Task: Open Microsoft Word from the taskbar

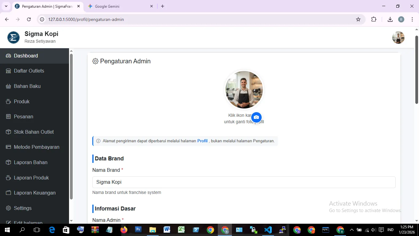Action: [167, 230]
